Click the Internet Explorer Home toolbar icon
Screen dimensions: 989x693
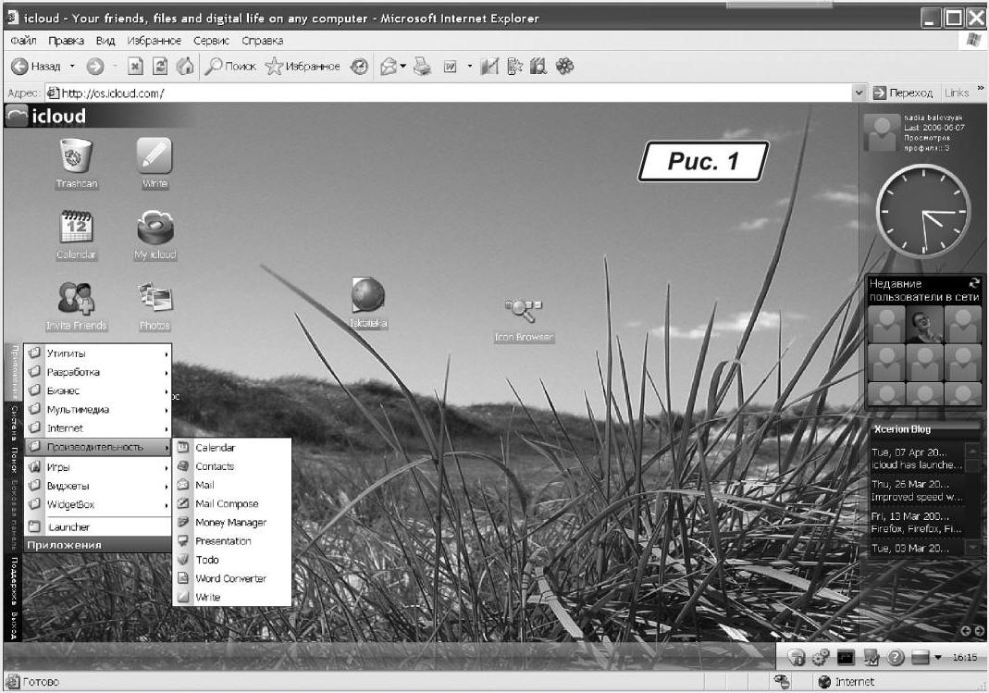[185, 67]
